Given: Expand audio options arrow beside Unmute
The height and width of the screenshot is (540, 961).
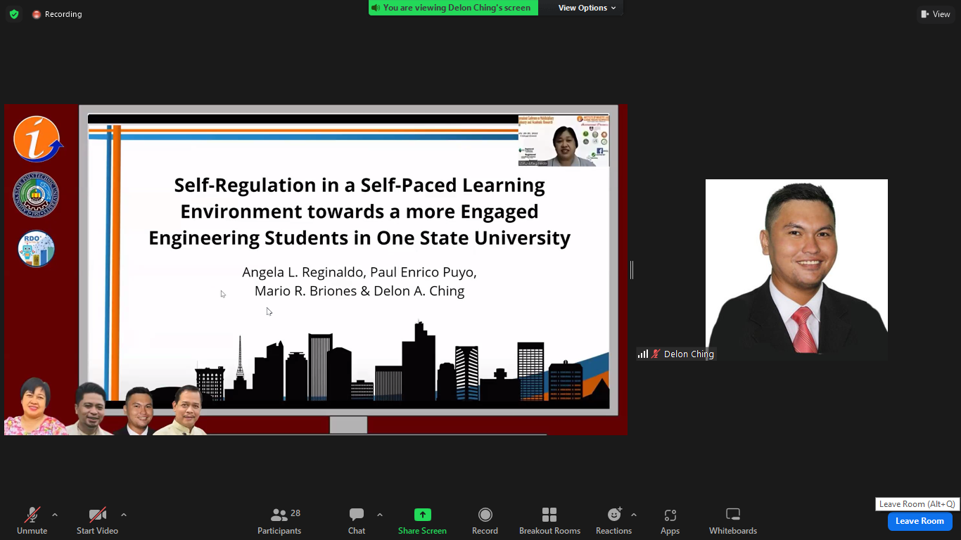Looking at the screenshot, I should 55,515.
